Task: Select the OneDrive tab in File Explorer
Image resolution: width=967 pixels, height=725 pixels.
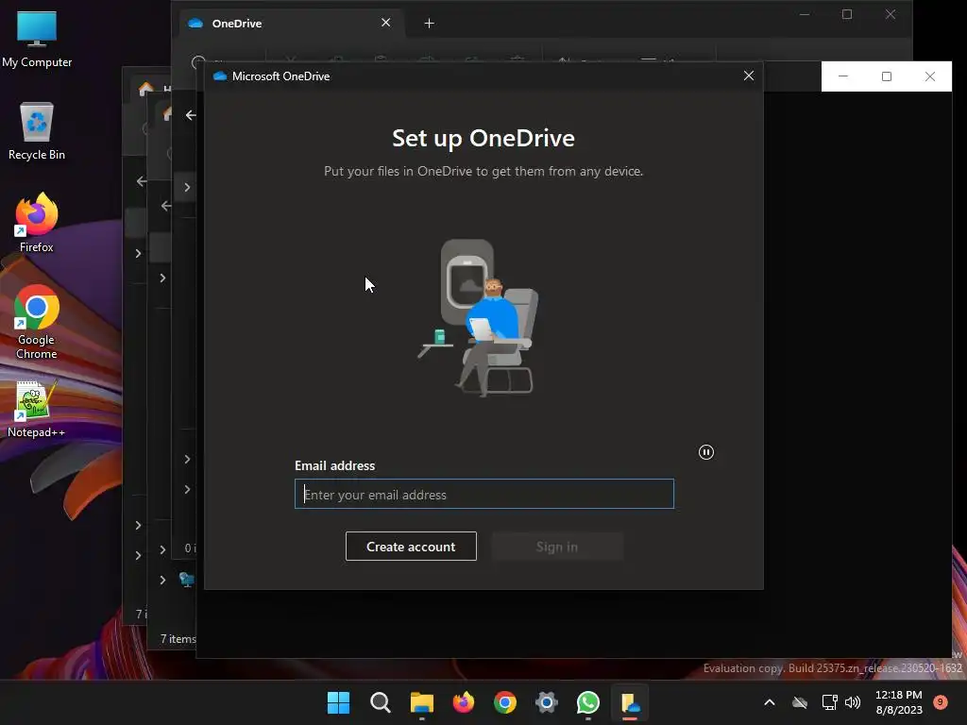Action: [291, 24]
